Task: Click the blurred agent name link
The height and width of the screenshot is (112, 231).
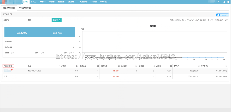Action: tap(7, 71)
